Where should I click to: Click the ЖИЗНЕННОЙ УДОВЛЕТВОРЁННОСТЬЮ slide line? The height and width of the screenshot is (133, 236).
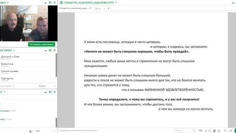[x=163, y=90]
